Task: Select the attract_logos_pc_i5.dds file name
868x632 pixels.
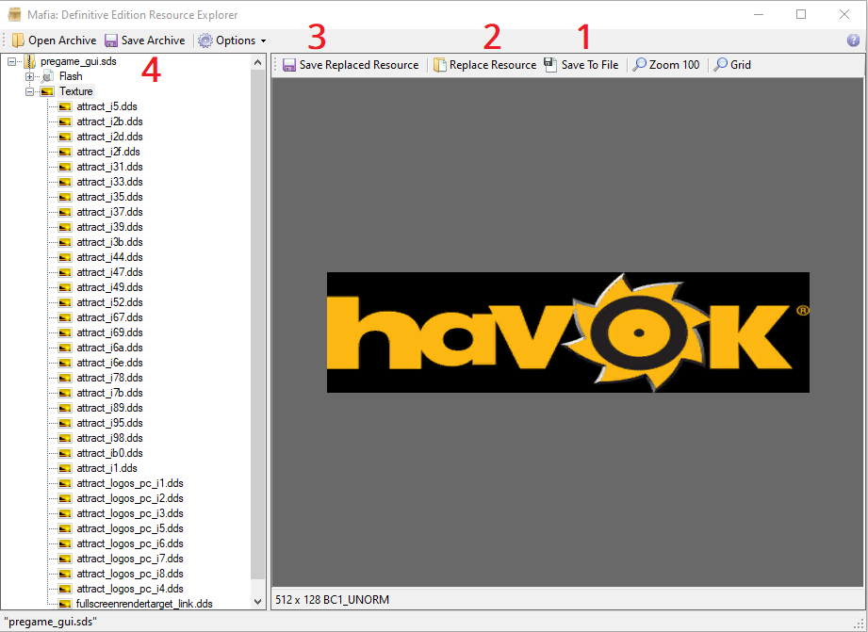Action: tap(130, 528)
